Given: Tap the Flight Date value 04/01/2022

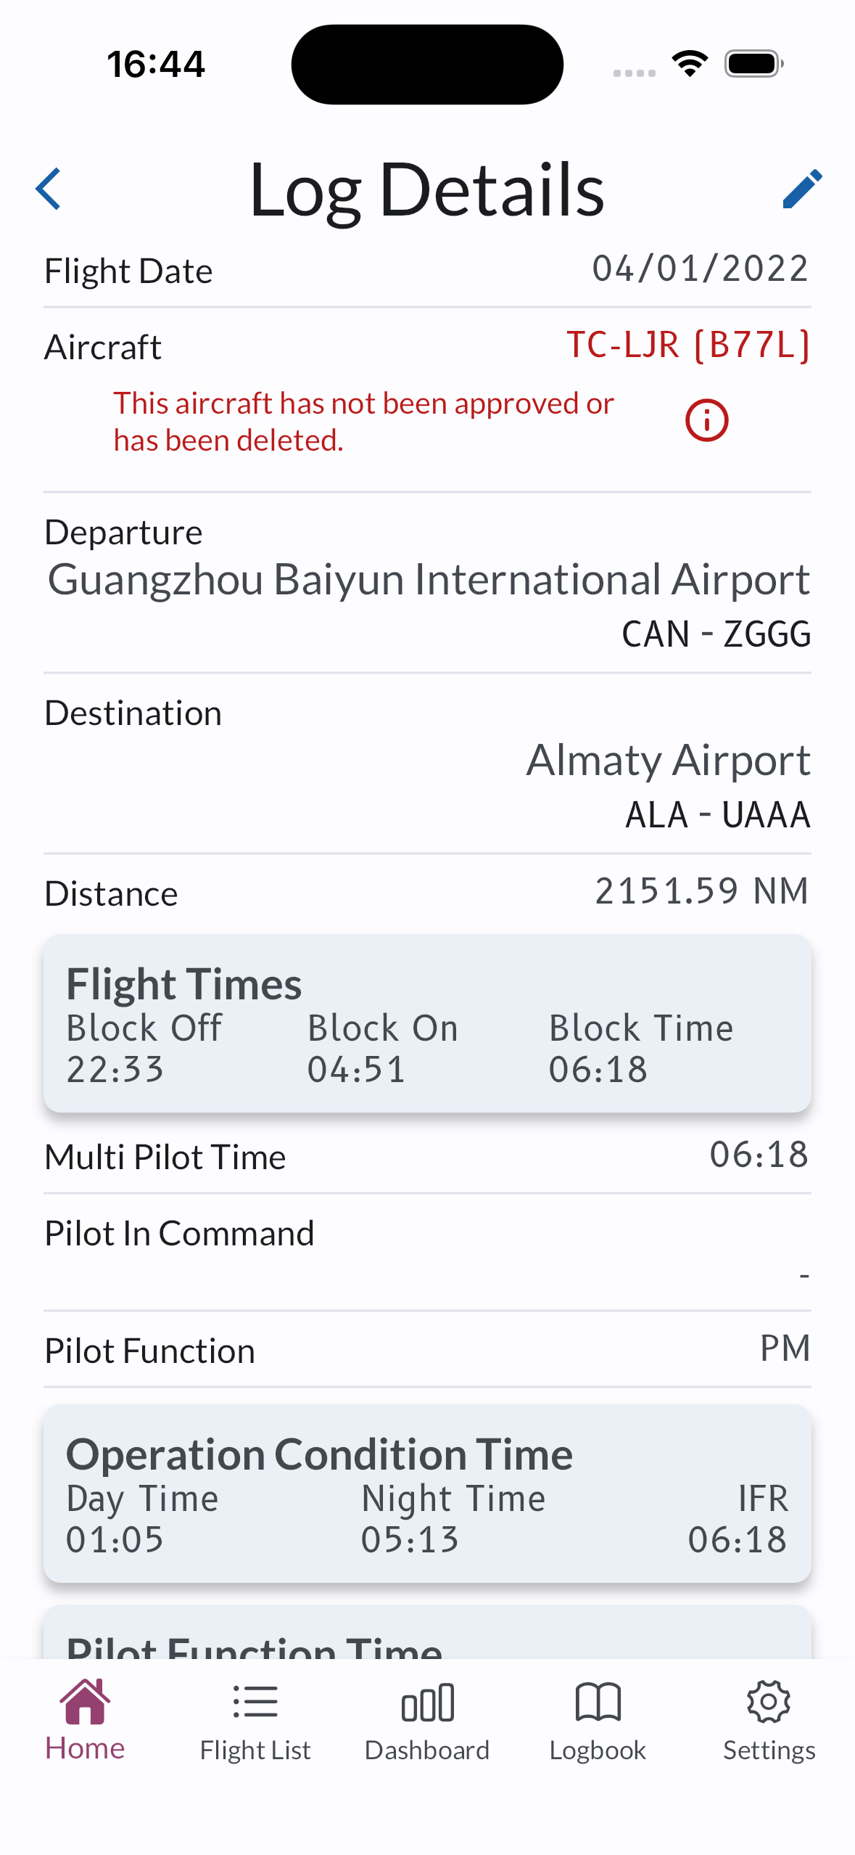Looking at the screenshot, I should click(x=700, y=269).
